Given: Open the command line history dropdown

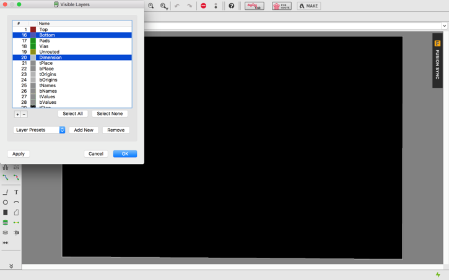Looking at the screenshot, I should tap(444, 26).
